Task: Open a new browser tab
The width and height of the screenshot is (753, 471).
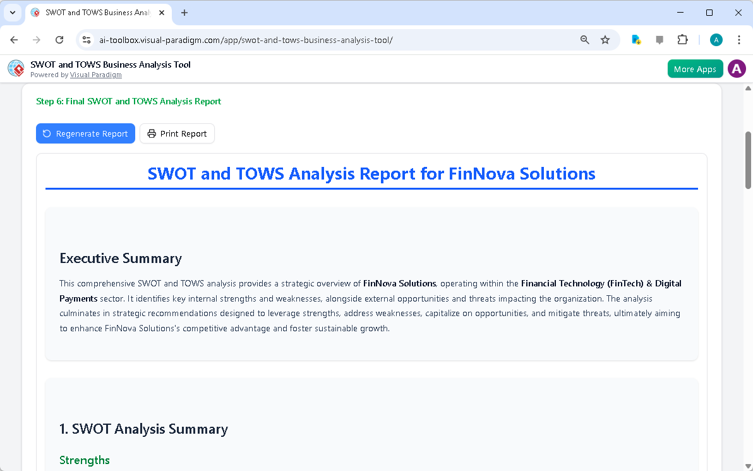Action: click(x=184, y=12)
